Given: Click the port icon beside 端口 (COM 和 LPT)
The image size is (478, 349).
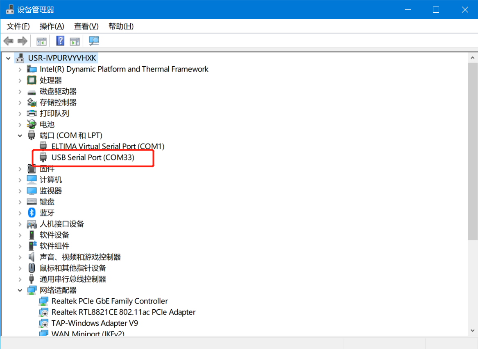Looking at the screenshot, I should coord(32,135).
